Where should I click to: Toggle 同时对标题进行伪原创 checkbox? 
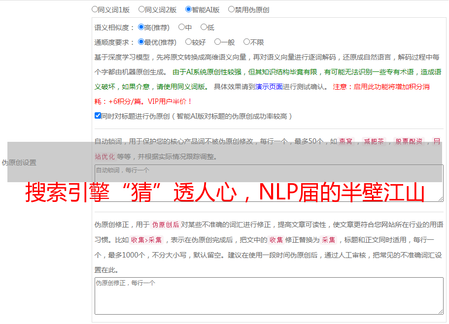point(98,116)
